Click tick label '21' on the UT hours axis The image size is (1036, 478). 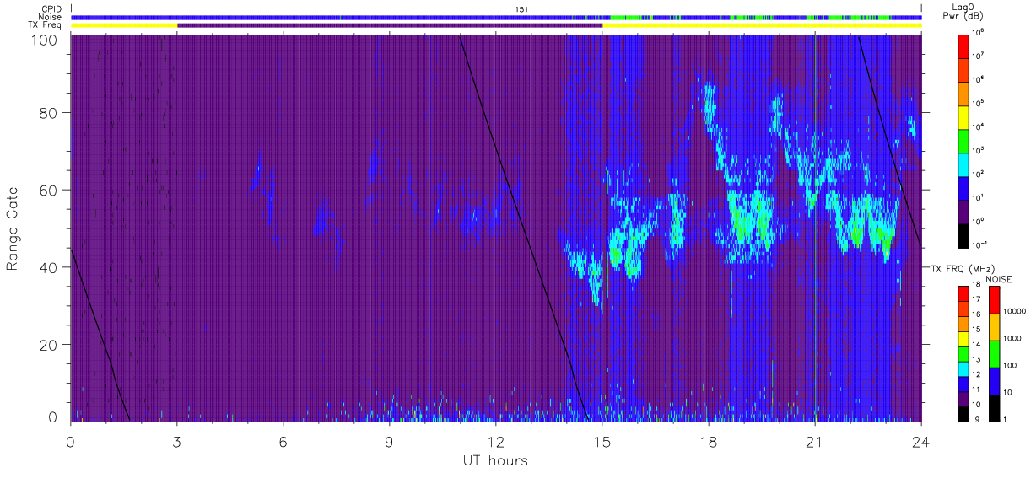(x=815, y=441)
